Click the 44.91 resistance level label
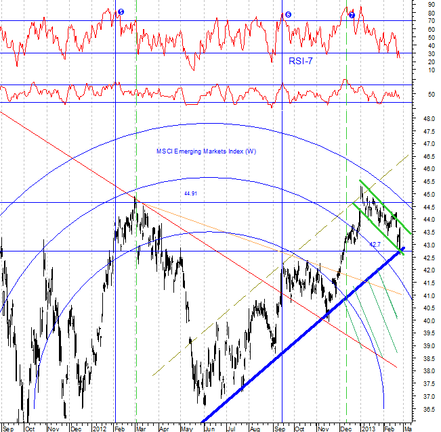 (x=190, y=193)
